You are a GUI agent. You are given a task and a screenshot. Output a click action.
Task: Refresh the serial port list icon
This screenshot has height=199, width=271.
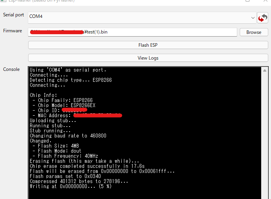click(x=262, y=18)
